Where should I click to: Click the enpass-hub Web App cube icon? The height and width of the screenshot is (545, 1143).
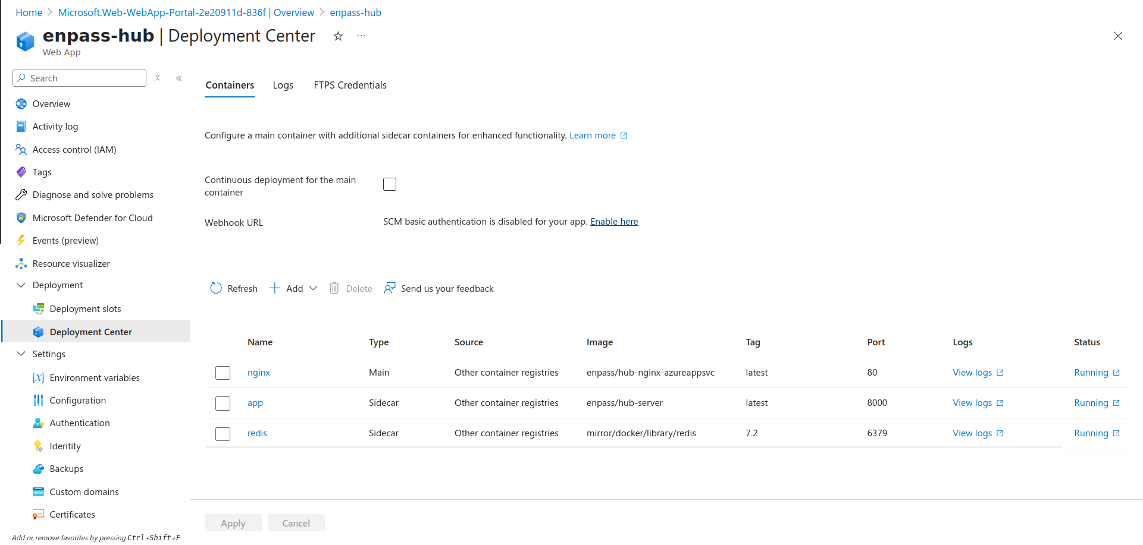click(x=25, y=41)
